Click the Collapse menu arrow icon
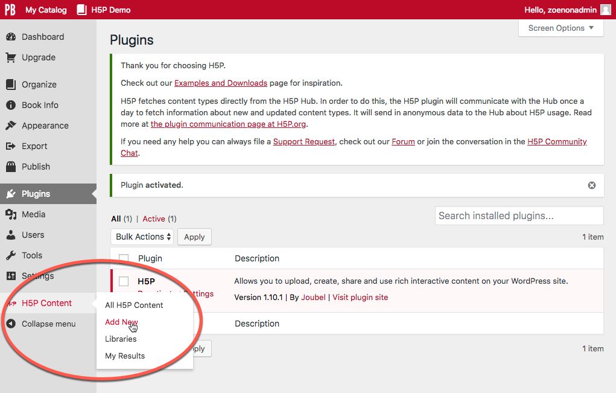The image size is (616, 393). pyautogui.click(x=11, y=324)
